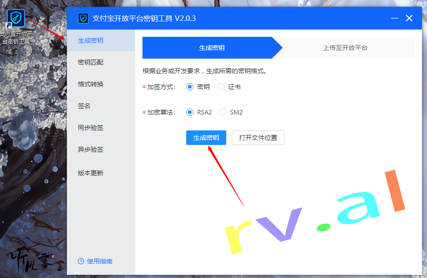Click the window title 支付宝开放平台密钥工具 V2.0.3
This screenshot has width=427, height=278.
coord(144,18)
